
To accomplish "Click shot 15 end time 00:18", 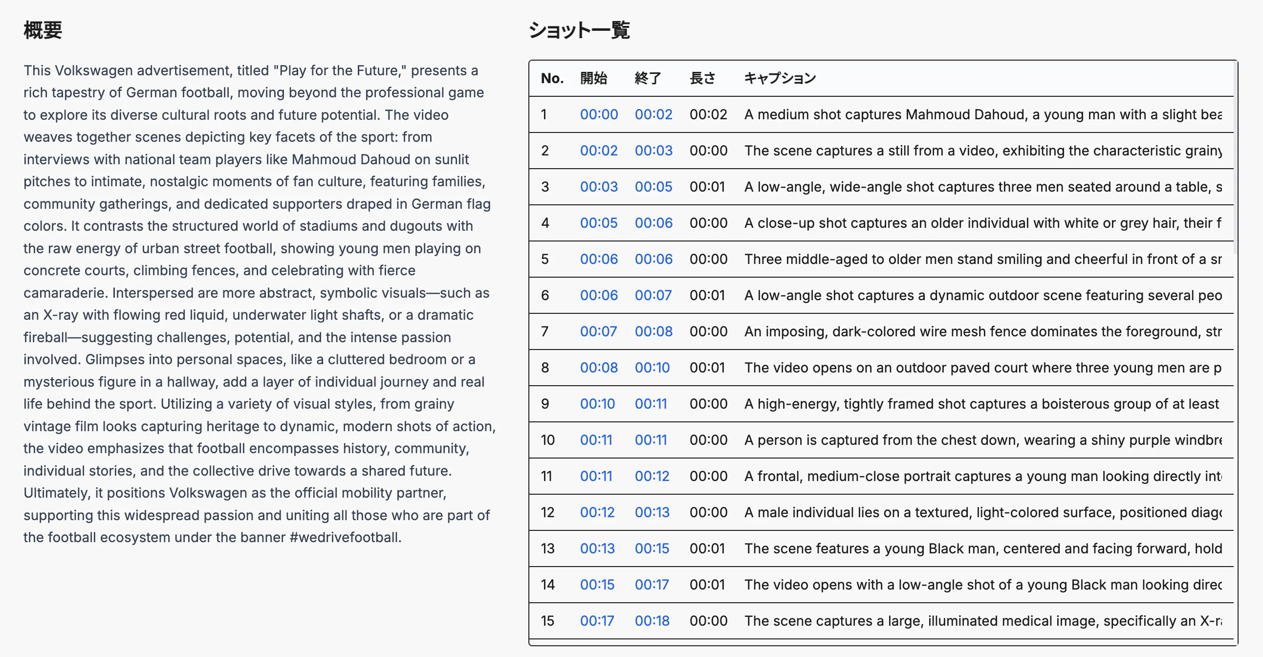I will pos(652,621).
